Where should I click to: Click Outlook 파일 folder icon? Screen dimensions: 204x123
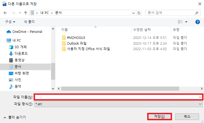point(64,43)
